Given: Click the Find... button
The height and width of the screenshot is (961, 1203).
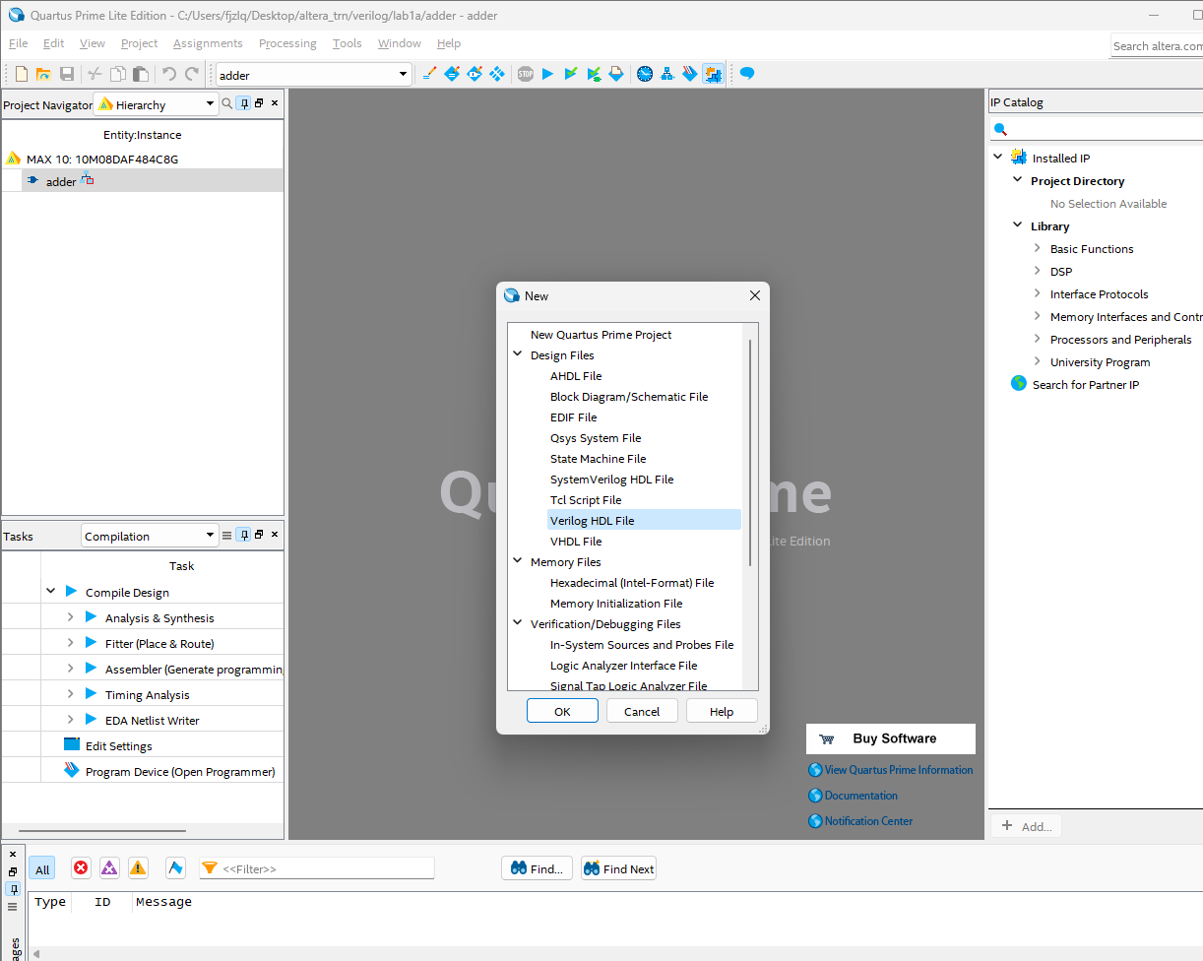Looking at the screenshot, I should tap(537, 868).
